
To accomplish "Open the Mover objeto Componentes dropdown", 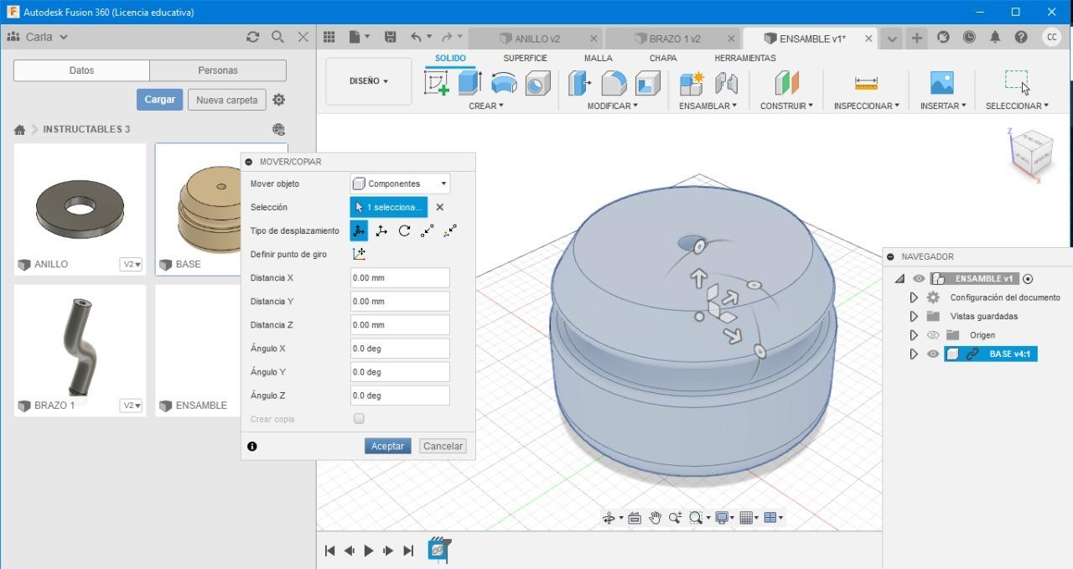I will tap(400, 184).
